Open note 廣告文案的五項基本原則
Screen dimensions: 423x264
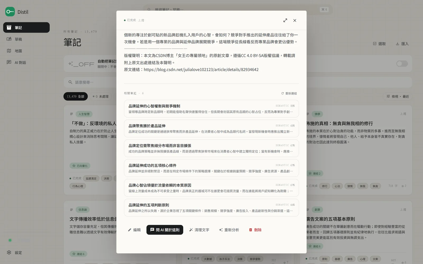click(330, 219)
